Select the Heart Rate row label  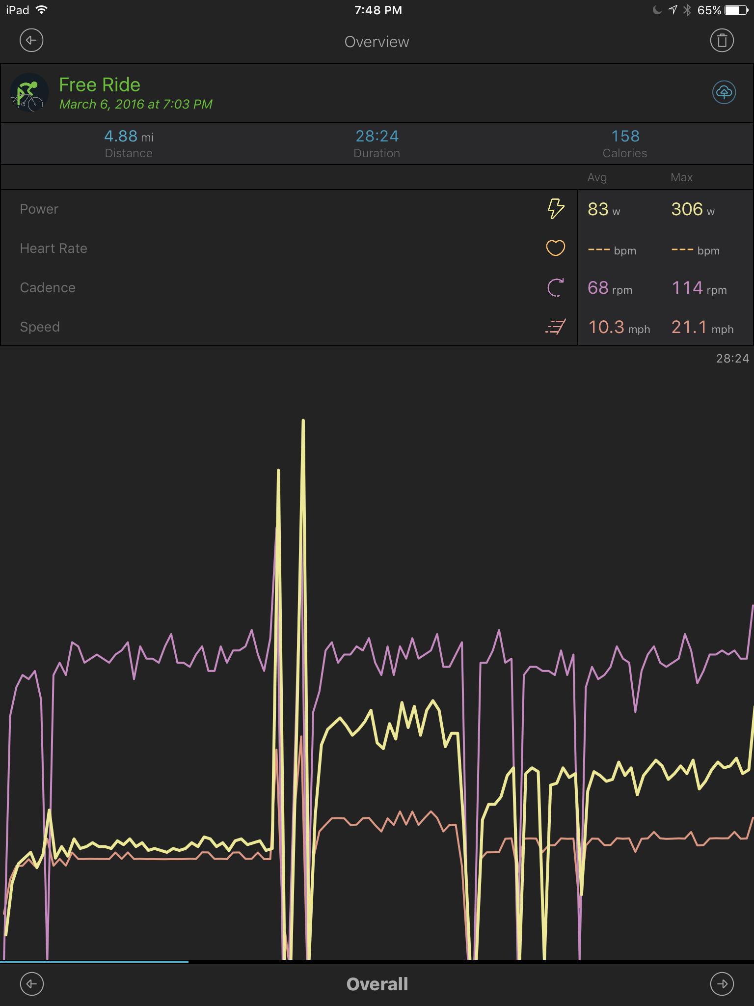[54, 249]
